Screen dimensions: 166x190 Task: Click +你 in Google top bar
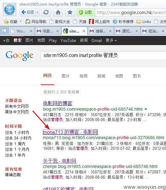6,40
